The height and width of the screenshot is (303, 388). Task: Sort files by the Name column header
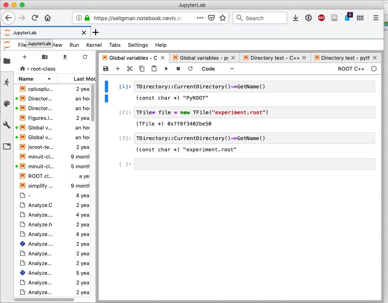(26, 79)
